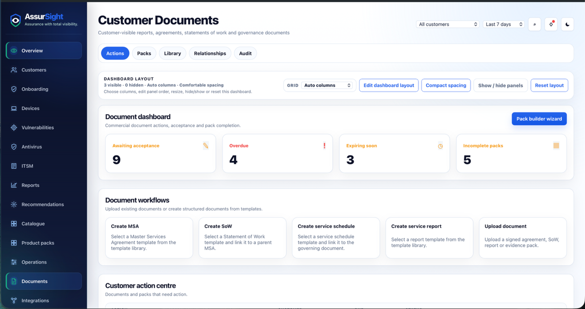Click the Onboarding shield-check icon

pos(14,89)
